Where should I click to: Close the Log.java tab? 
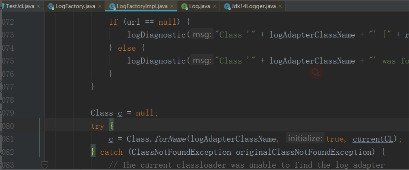(214, 6)
